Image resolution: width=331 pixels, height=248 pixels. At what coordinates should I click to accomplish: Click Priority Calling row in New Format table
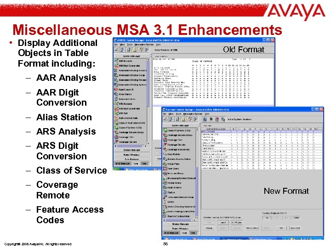[x=262, y=140]
